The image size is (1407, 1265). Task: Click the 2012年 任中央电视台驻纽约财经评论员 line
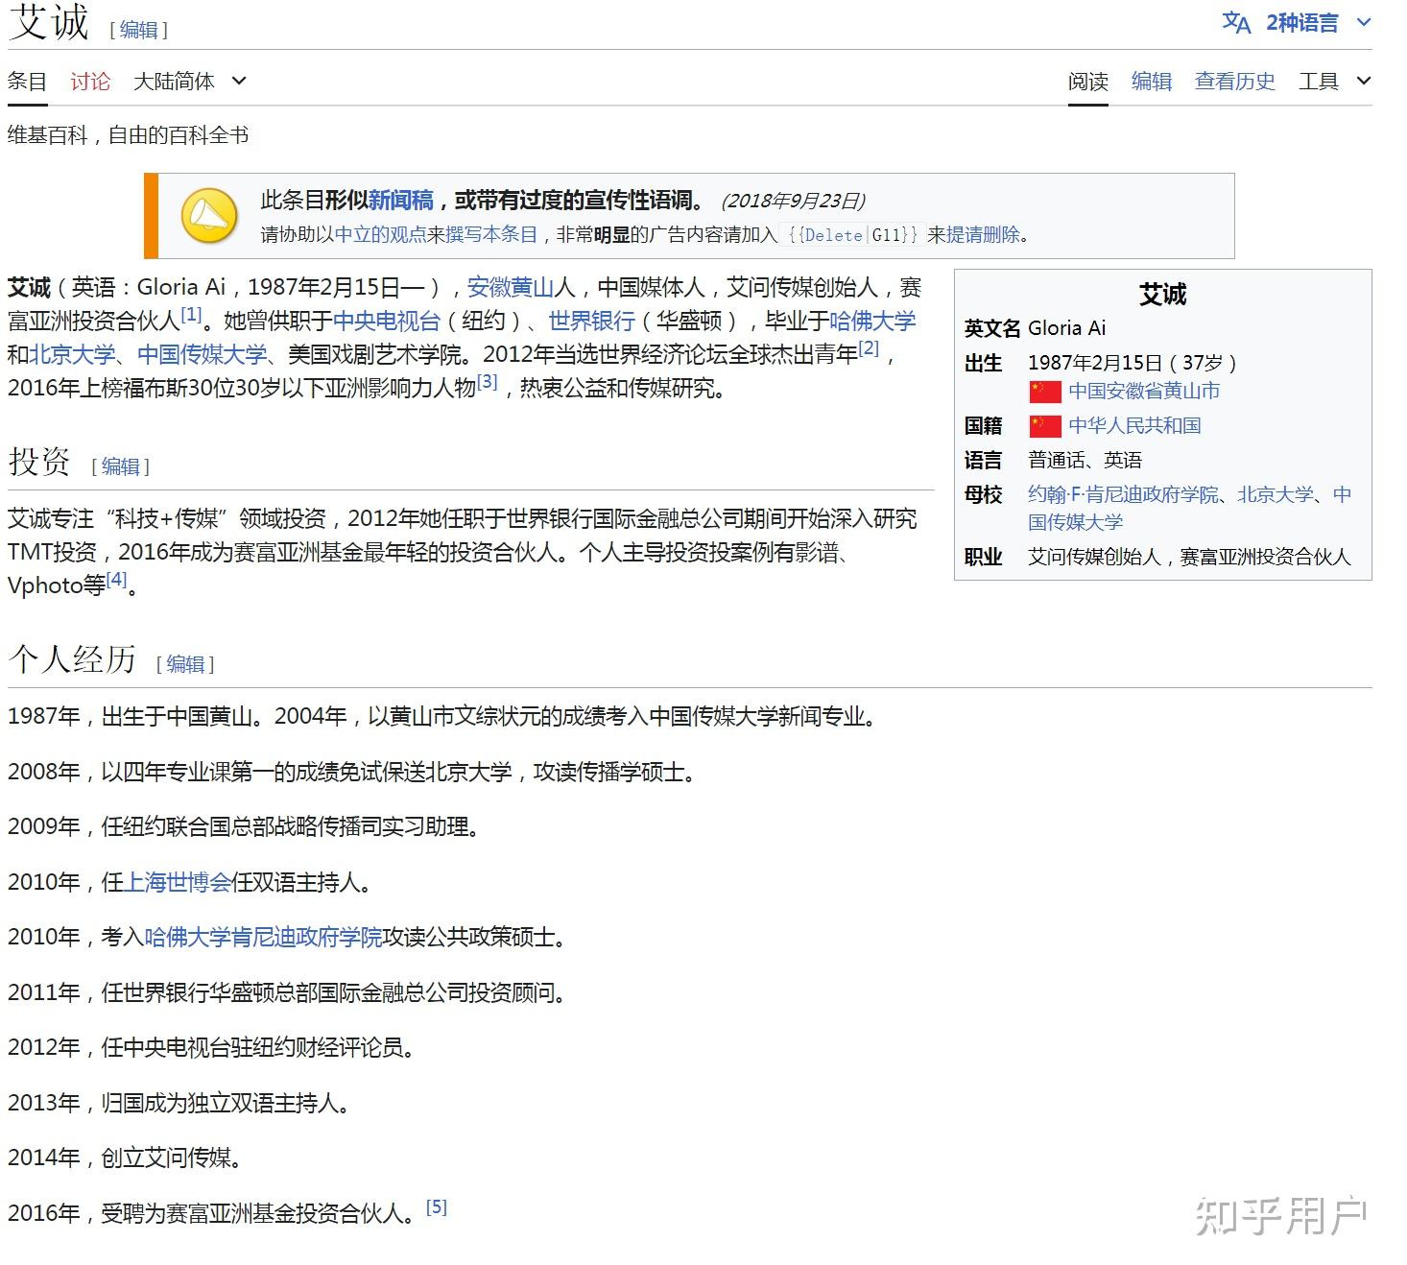(211, 1048)
